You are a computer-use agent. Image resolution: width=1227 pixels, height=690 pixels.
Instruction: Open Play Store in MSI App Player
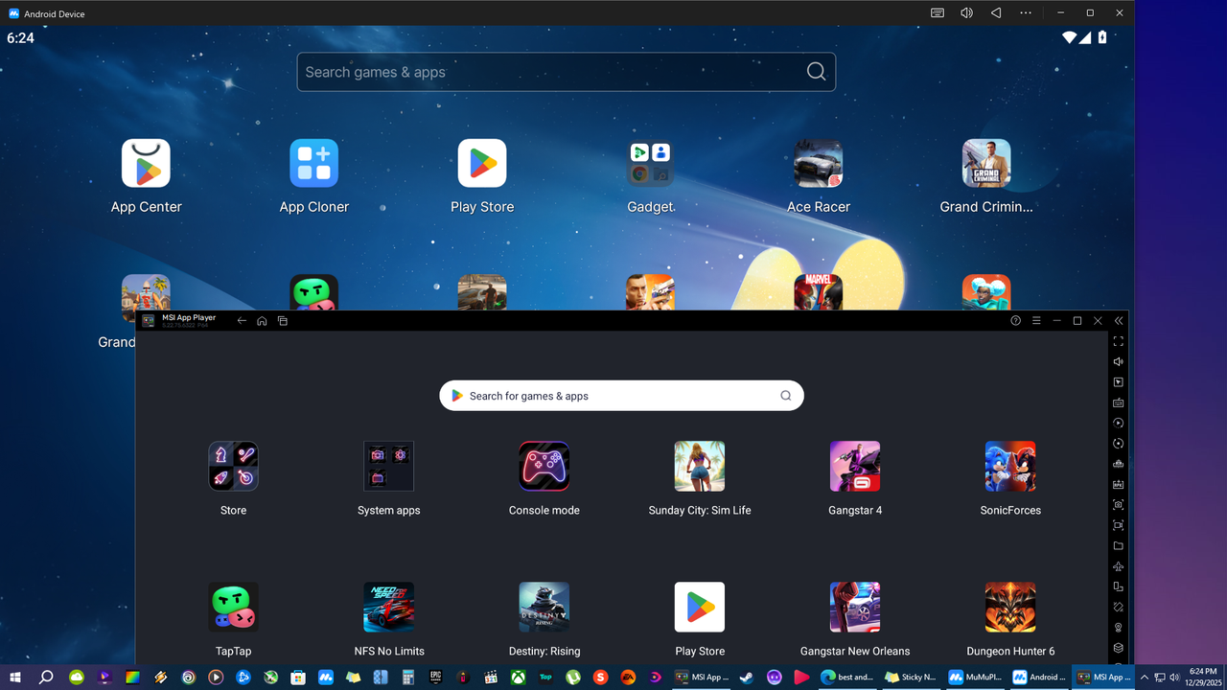700,607
